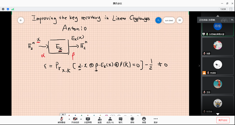The width and height of the screenshot is (235, 125).
Task: Open the Invite (邀请) participants icon
Action: (100, 120)
